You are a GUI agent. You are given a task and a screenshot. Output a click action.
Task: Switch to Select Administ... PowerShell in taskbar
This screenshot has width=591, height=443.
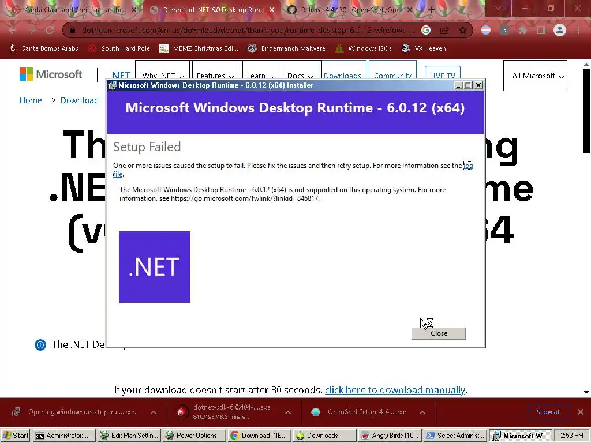tap(455, 436)
